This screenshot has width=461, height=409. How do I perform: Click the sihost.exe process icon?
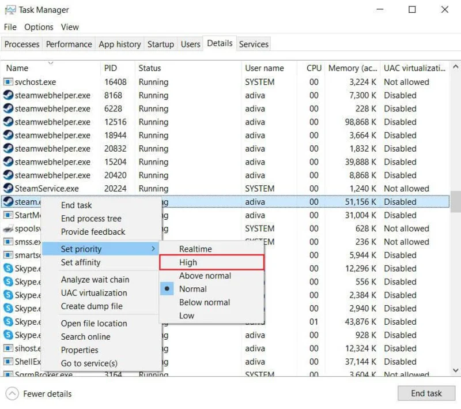coord(8,348)
